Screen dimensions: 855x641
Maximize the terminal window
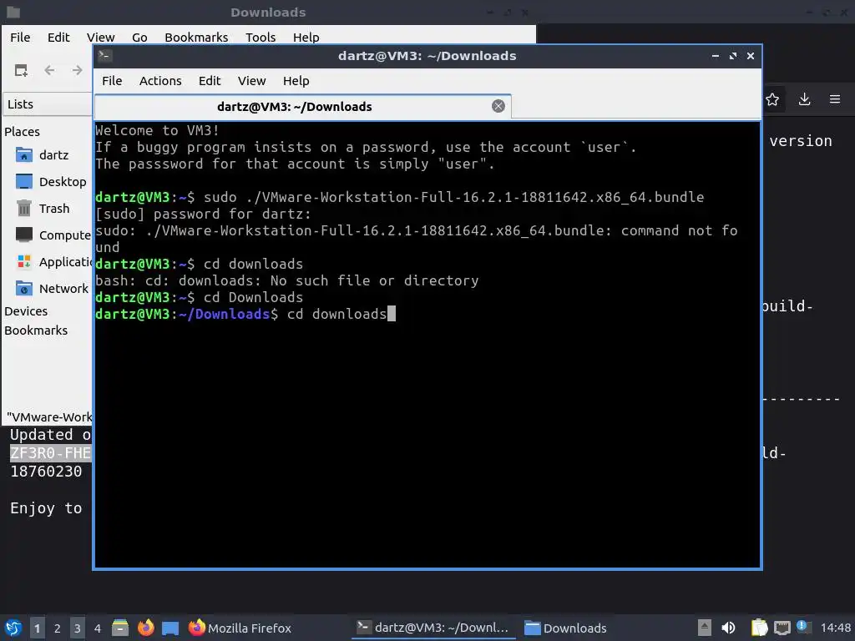click(733, 56)
